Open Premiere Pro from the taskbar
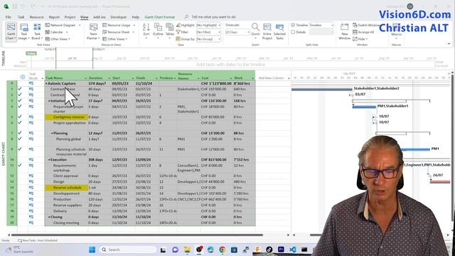 [281, 250]
